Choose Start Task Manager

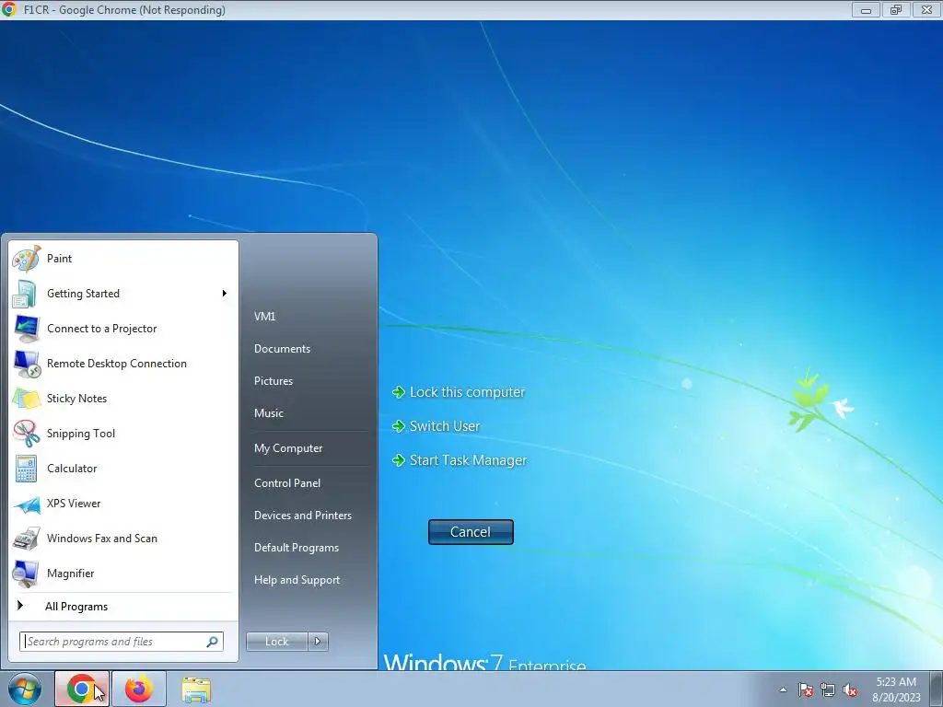[468, 460]
